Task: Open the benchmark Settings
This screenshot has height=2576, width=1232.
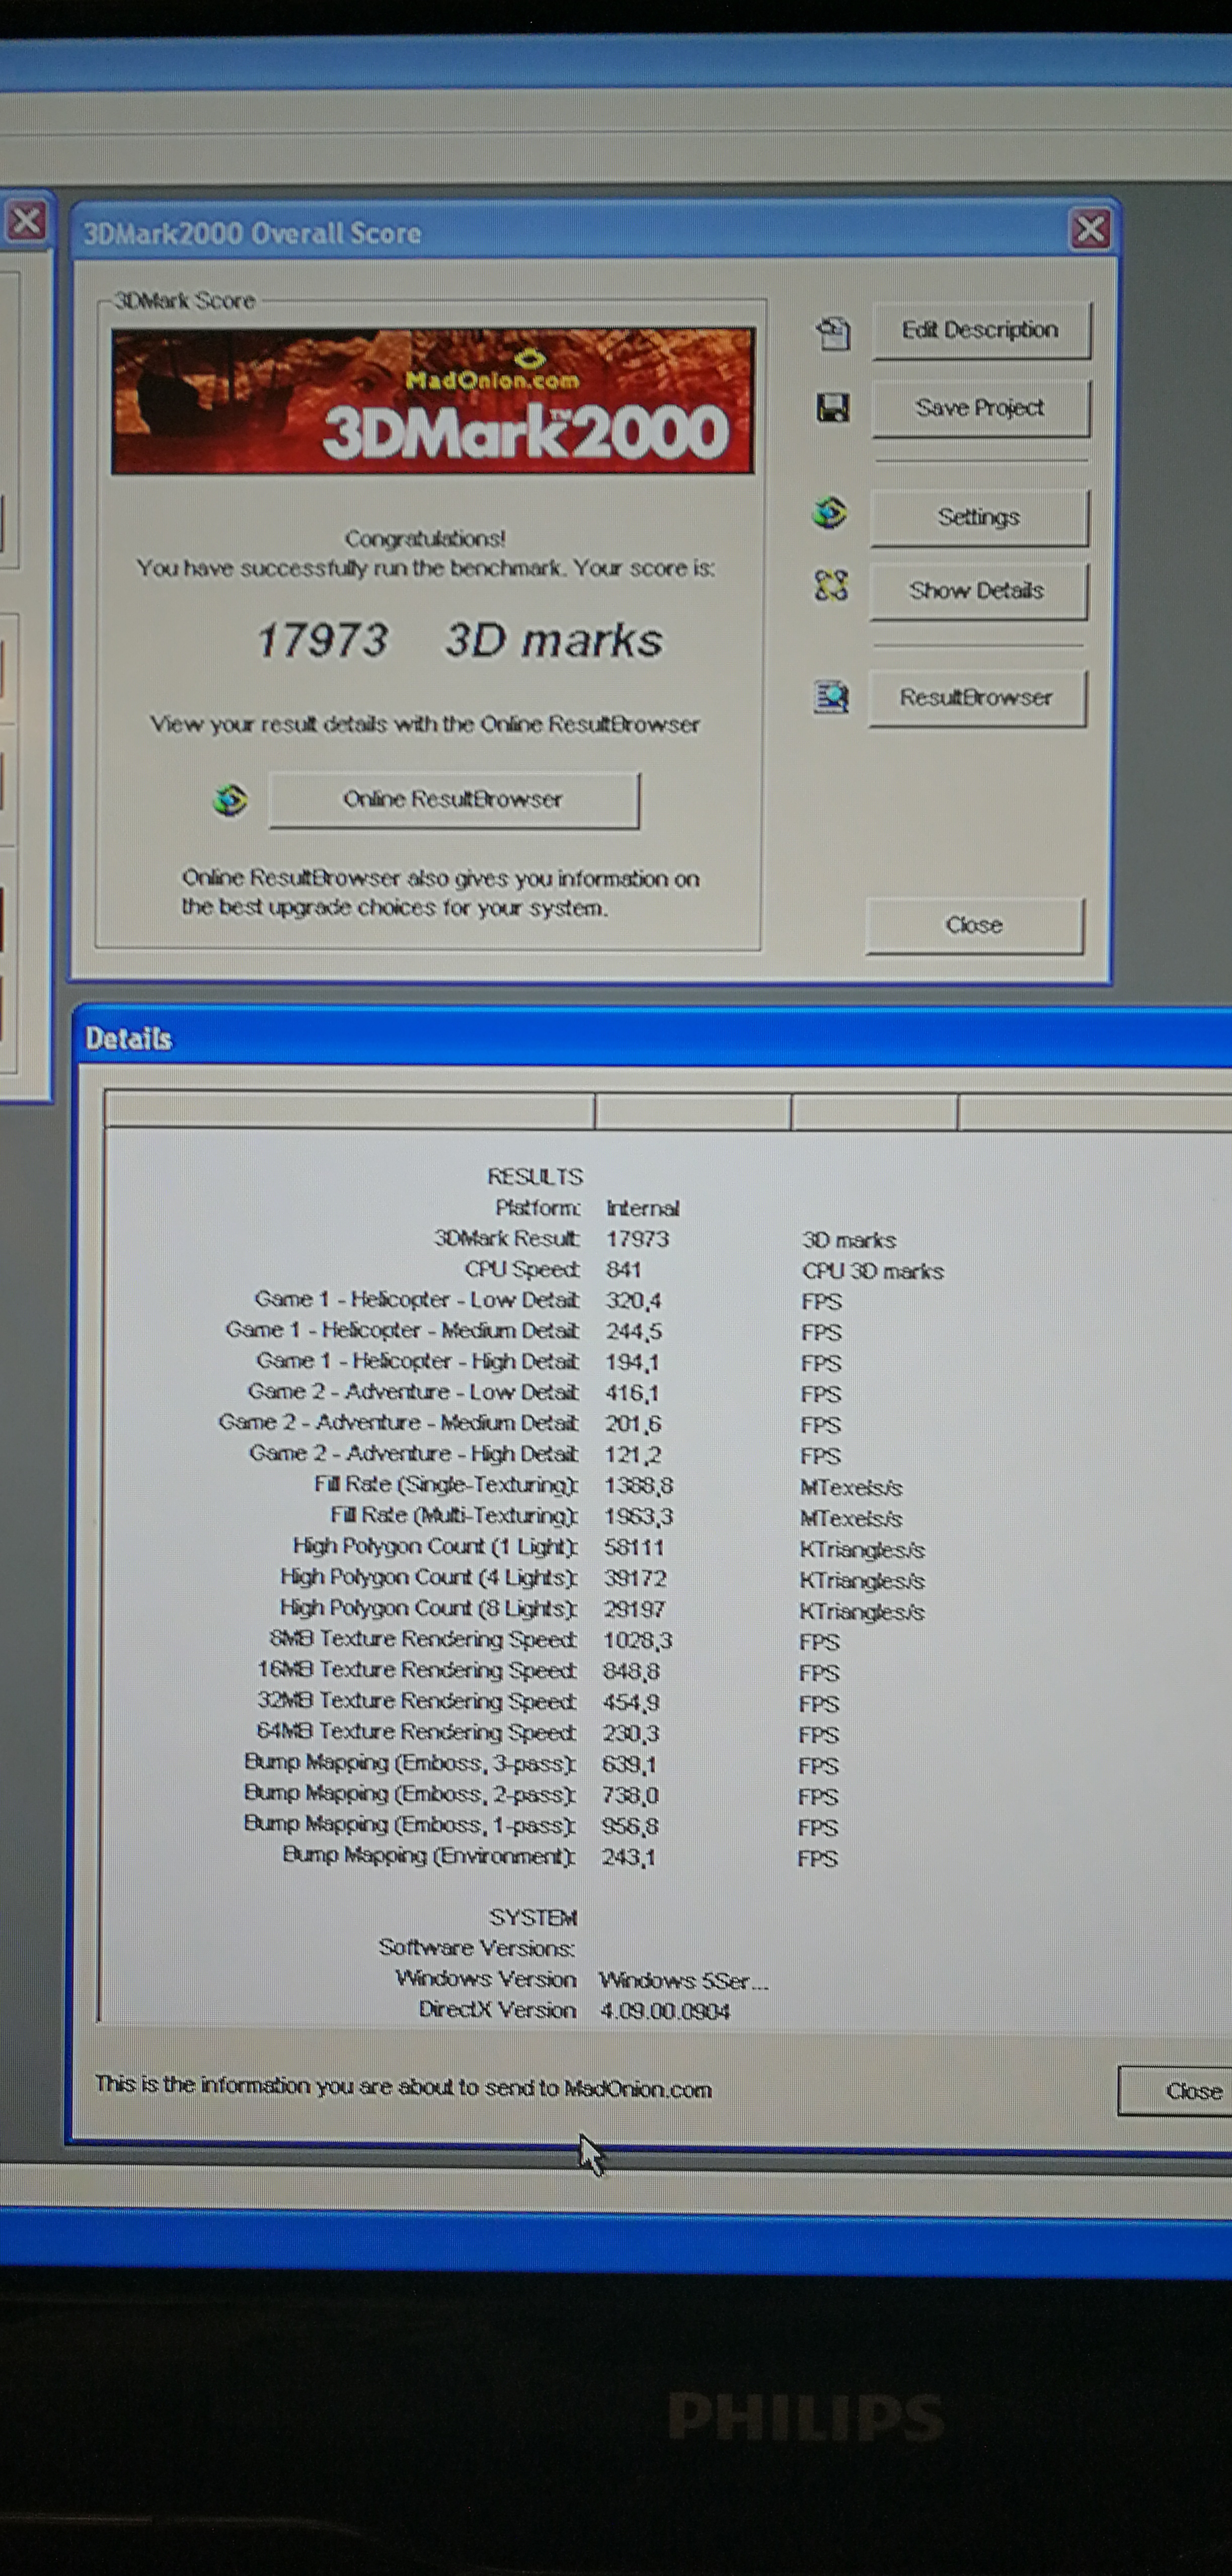Action: coord(978,517)
